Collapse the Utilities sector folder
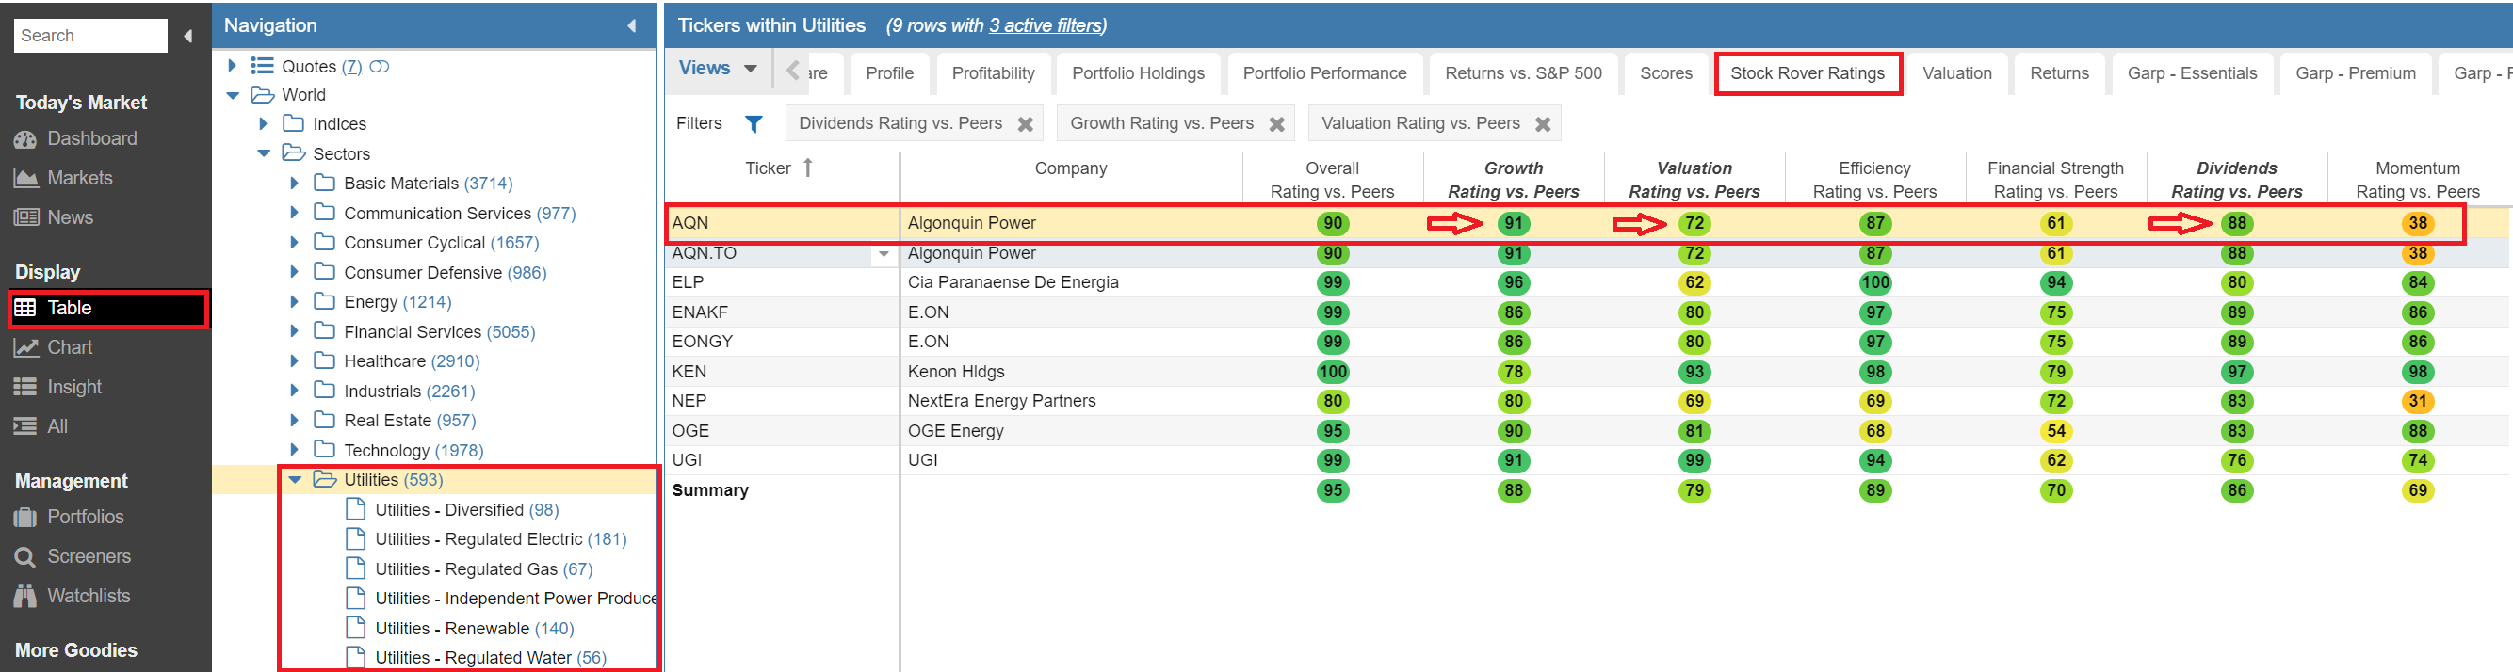The image size is (2513, 672). (x=295, y=480)
